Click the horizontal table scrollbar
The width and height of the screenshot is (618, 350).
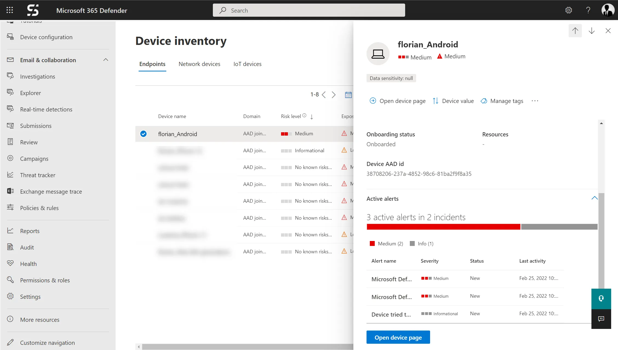coord(247,347)
